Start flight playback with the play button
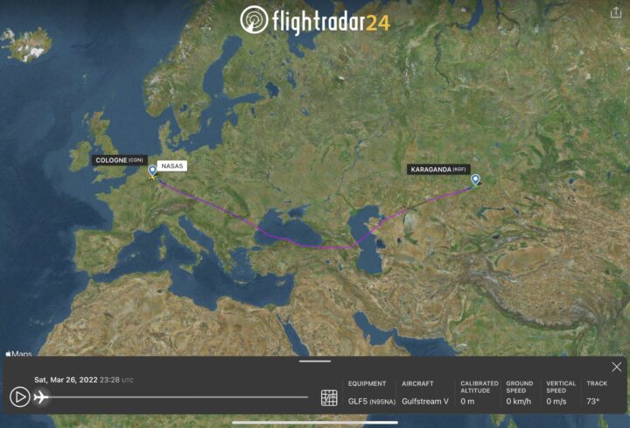The image size is (630, 428). 19,396
